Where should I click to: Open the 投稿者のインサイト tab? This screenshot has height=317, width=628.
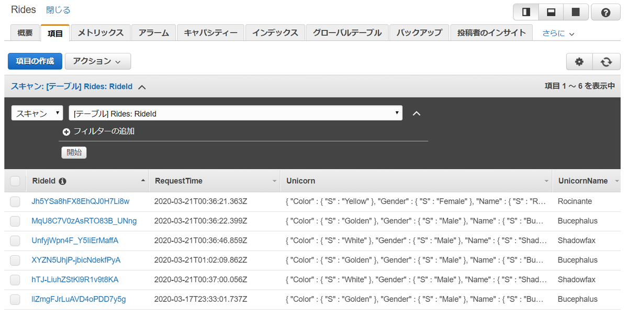[x=491, y=32]
